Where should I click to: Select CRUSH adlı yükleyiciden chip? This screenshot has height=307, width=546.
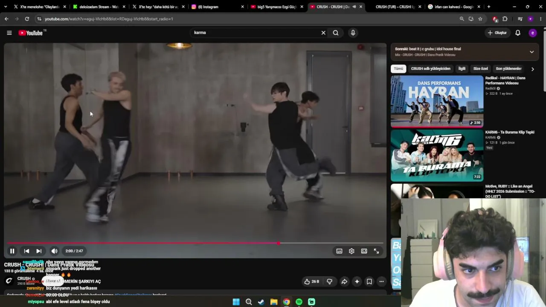point(430,69)
